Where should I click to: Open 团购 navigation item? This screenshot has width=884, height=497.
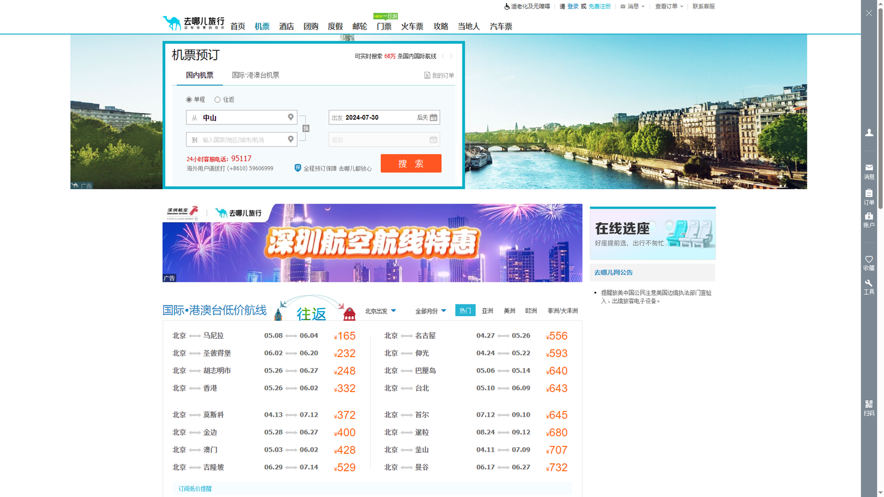pos(311,26)
